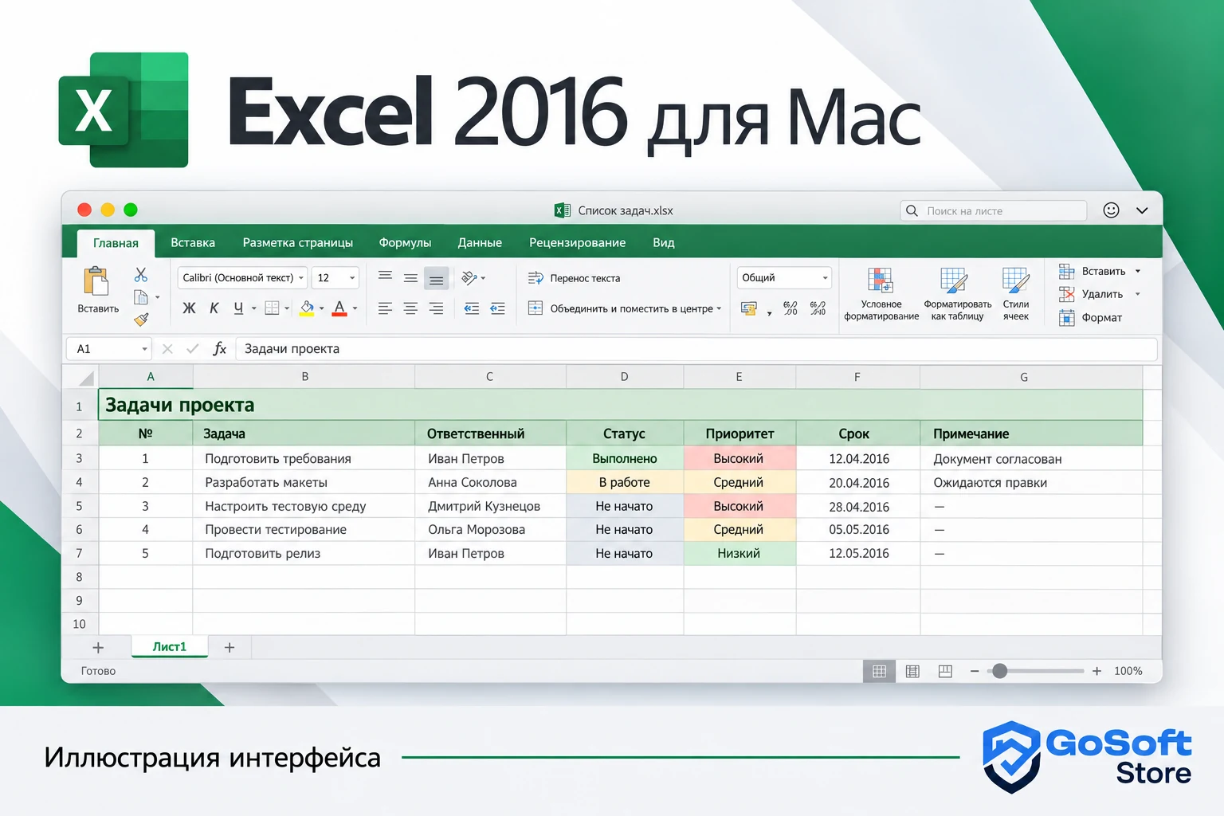Viewport: 1224px width, 816px height.
Task: Click the formula bar showing Задачи проекта
Action: click(696, 349)
